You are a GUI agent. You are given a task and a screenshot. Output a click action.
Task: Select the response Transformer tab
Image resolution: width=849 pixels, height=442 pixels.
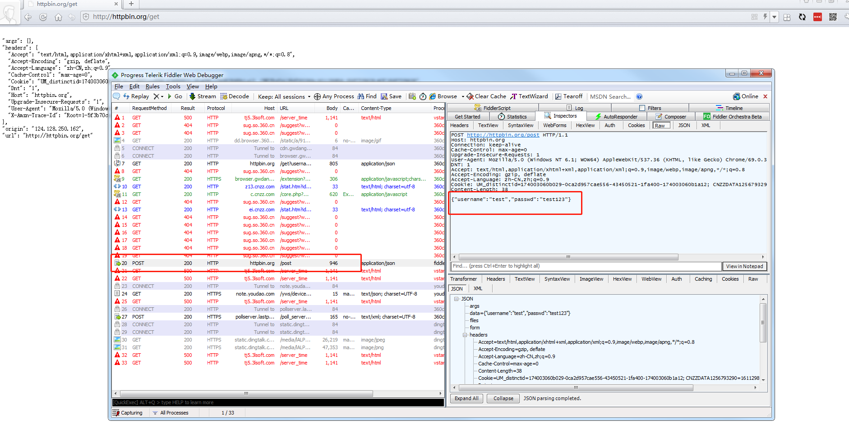click(463, 279)
